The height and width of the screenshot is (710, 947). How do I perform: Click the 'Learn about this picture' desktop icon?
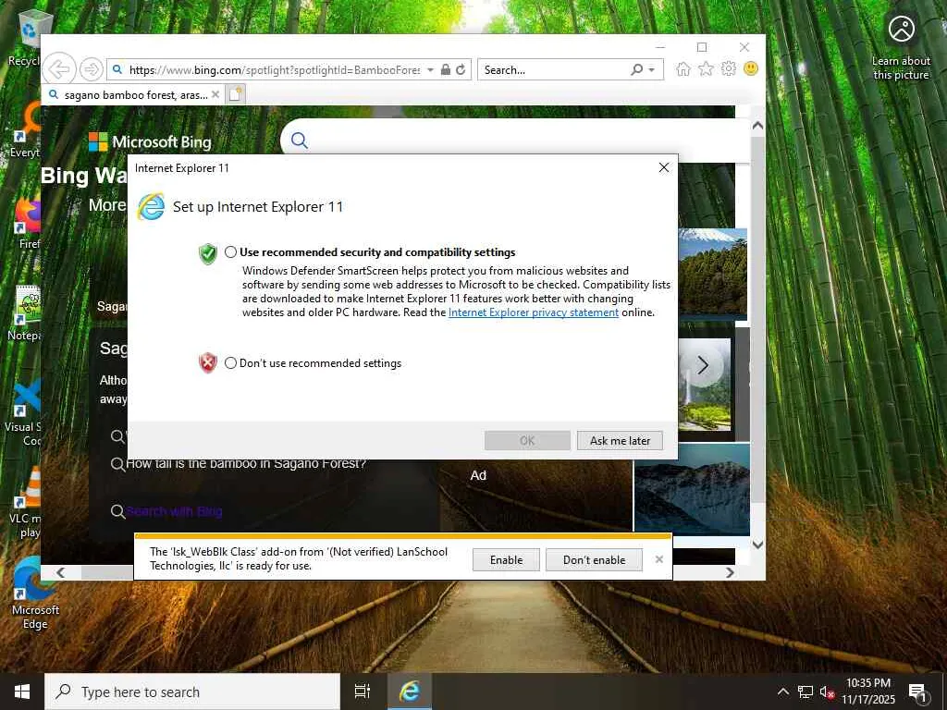click(901, 46)
